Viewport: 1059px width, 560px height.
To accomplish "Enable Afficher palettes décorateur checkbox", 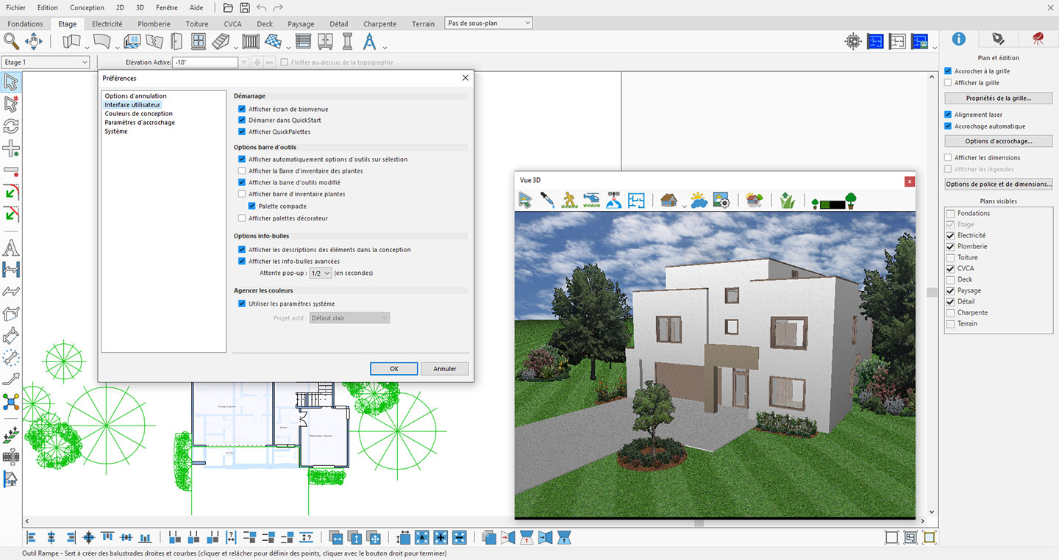I will (242, 218).
